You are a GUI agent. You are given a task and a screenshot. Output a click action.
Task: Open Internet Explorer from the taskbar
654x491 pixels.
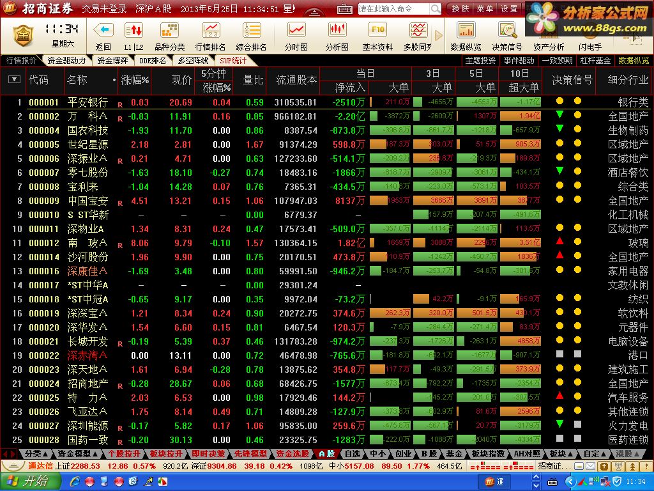[75, 482]
